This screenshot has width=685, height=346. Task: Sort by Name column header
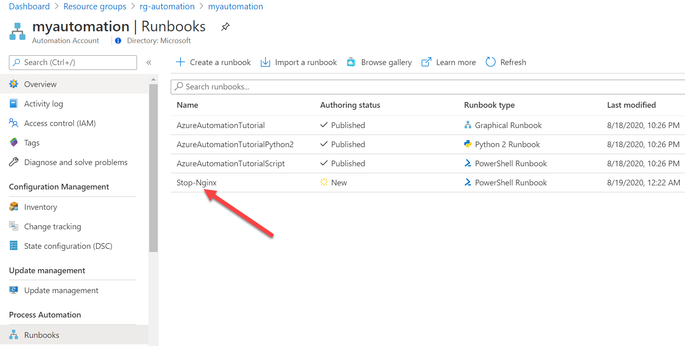[187, 105]
